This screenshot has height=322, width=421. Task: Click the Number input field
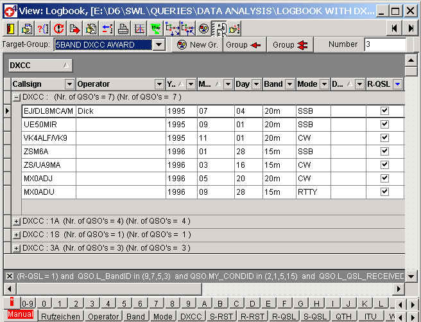384,44
